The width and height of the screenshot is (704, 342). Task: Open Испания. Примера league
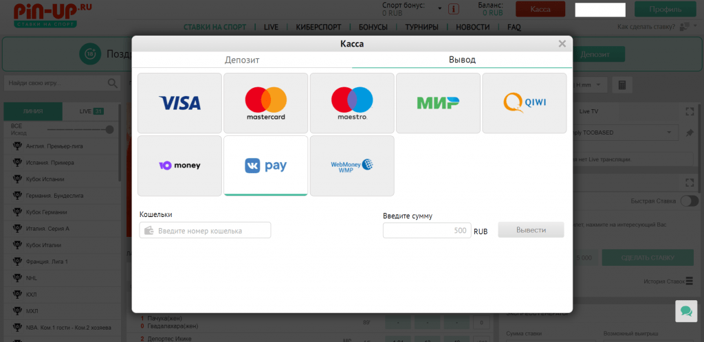(60, 163)
